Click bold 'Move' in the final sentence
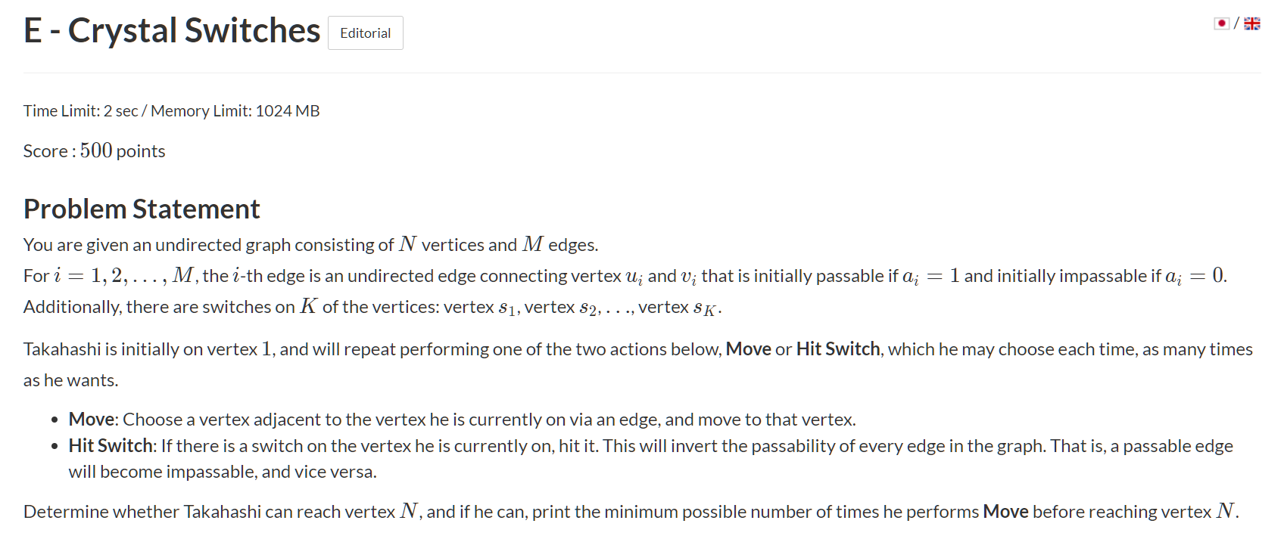Image resolution: width=1284 pixels, height=539 pixels. (x=1005, y=512)
